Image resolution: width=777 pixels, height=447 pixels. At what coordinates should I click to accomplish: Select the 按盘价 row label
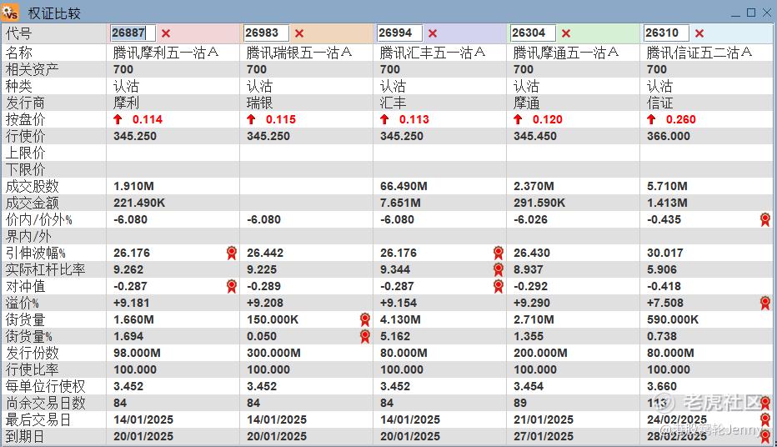tap(25, 119)
